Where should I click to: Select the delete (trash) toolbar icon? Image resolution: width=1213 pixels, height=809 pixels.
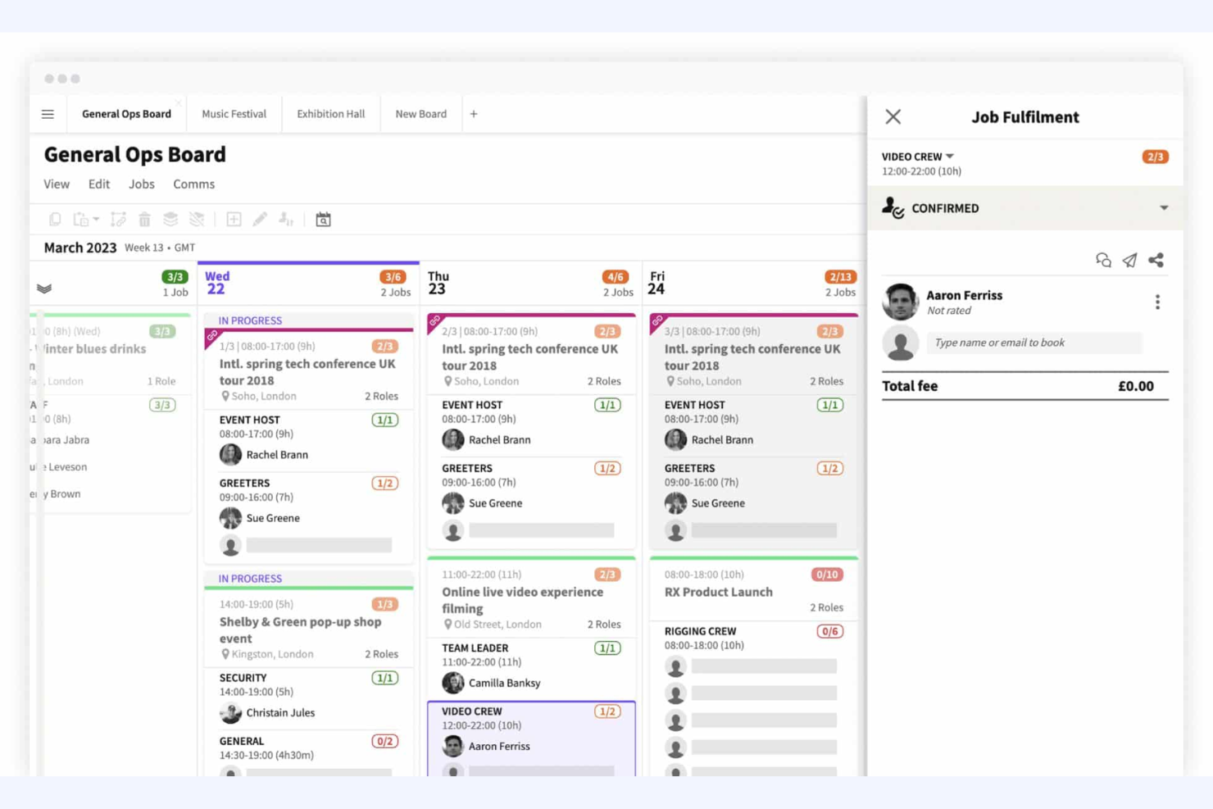coord(144,219)
